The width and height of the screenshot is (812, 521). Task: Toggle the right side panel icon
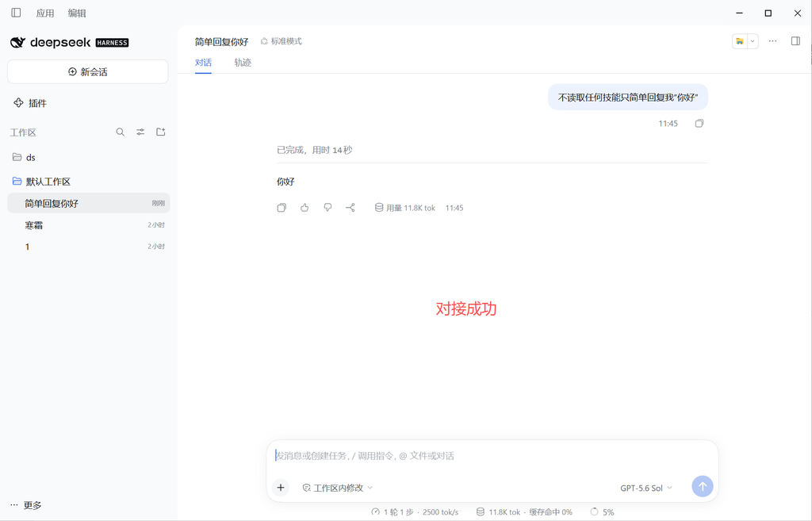[795, 41]
